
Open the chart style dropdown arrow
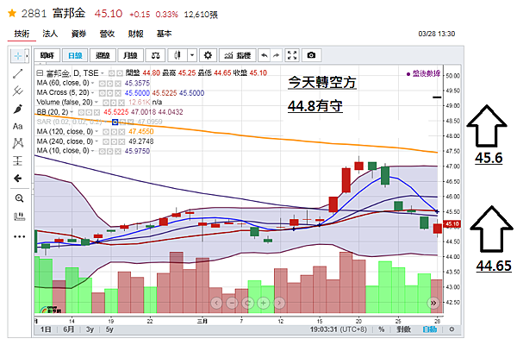[x=192, y=55]
